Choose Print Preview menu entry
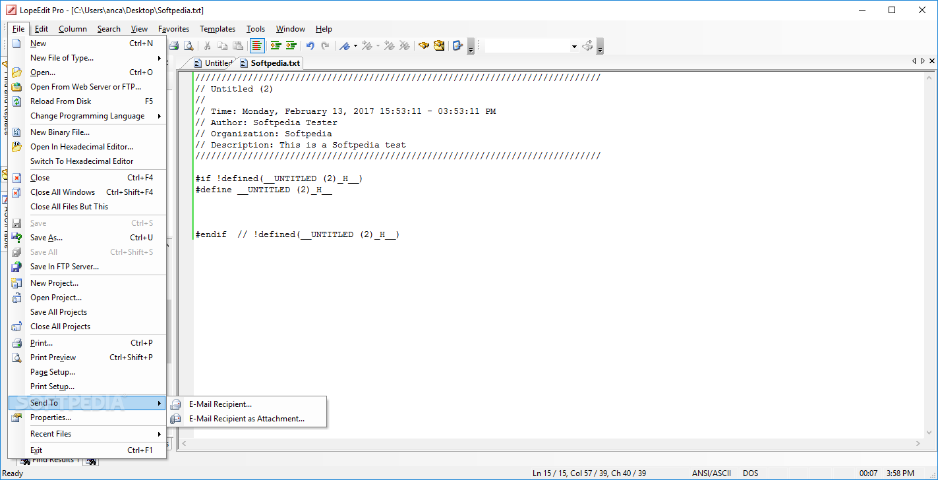 [87, 358]
